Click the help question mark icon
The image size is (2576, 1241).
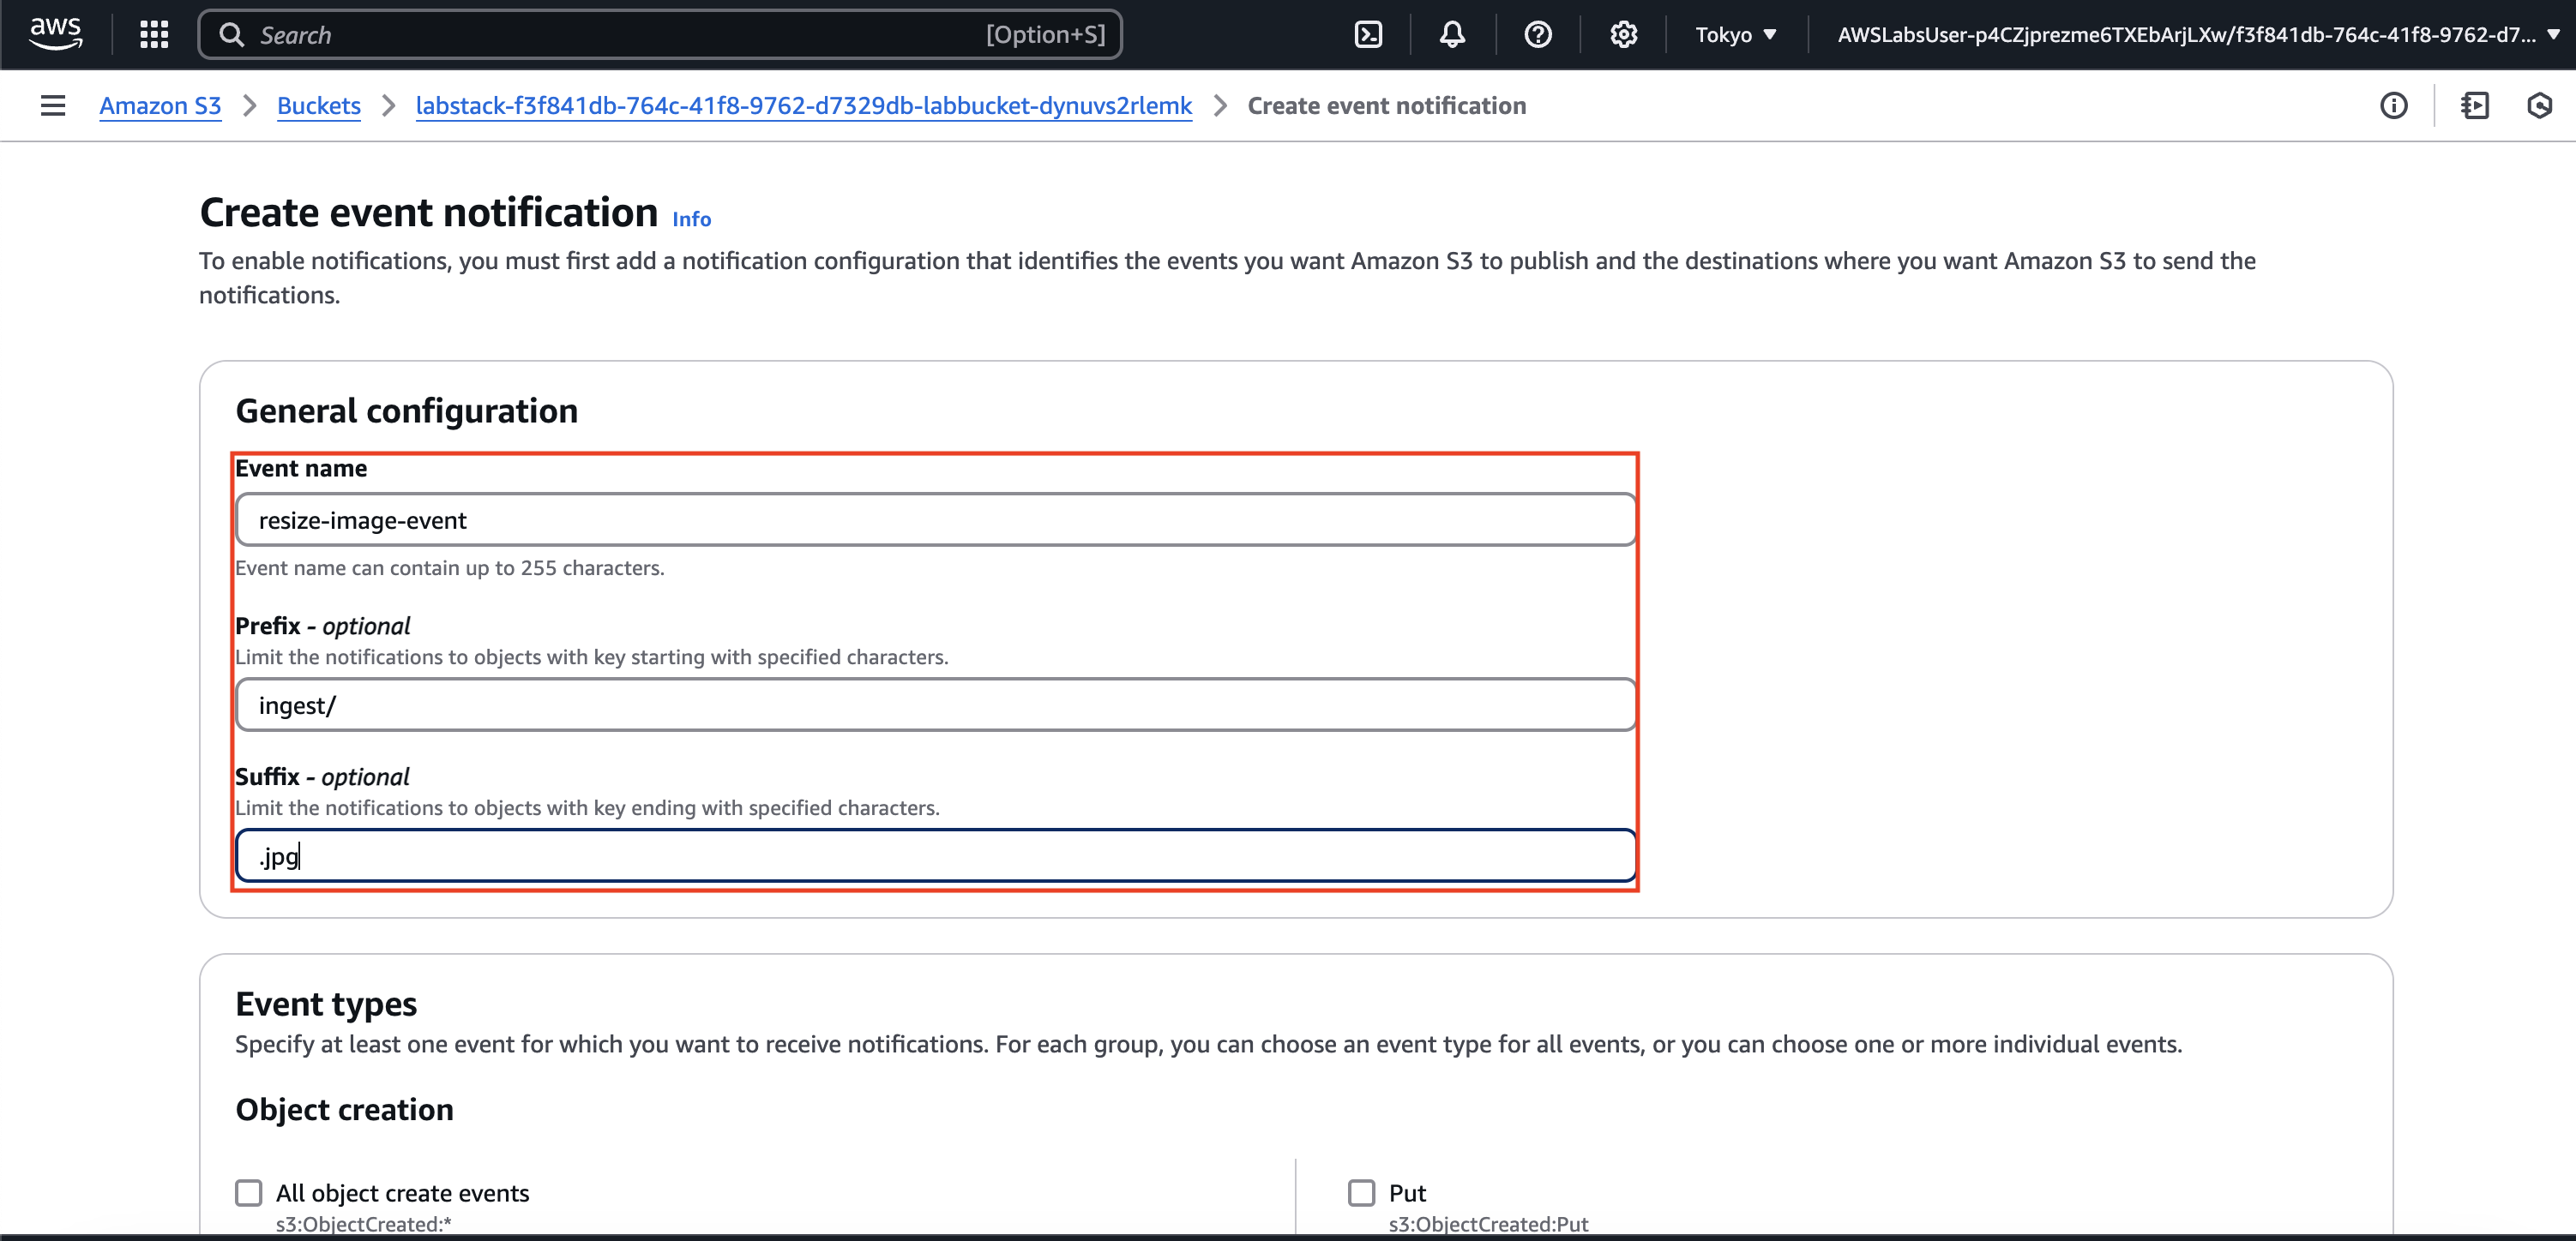(x=1537, y=35)
